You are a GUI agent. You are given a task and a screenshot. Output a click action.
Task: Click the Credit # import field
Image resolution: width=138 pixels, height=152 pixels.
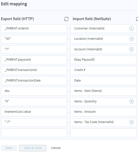103,70
